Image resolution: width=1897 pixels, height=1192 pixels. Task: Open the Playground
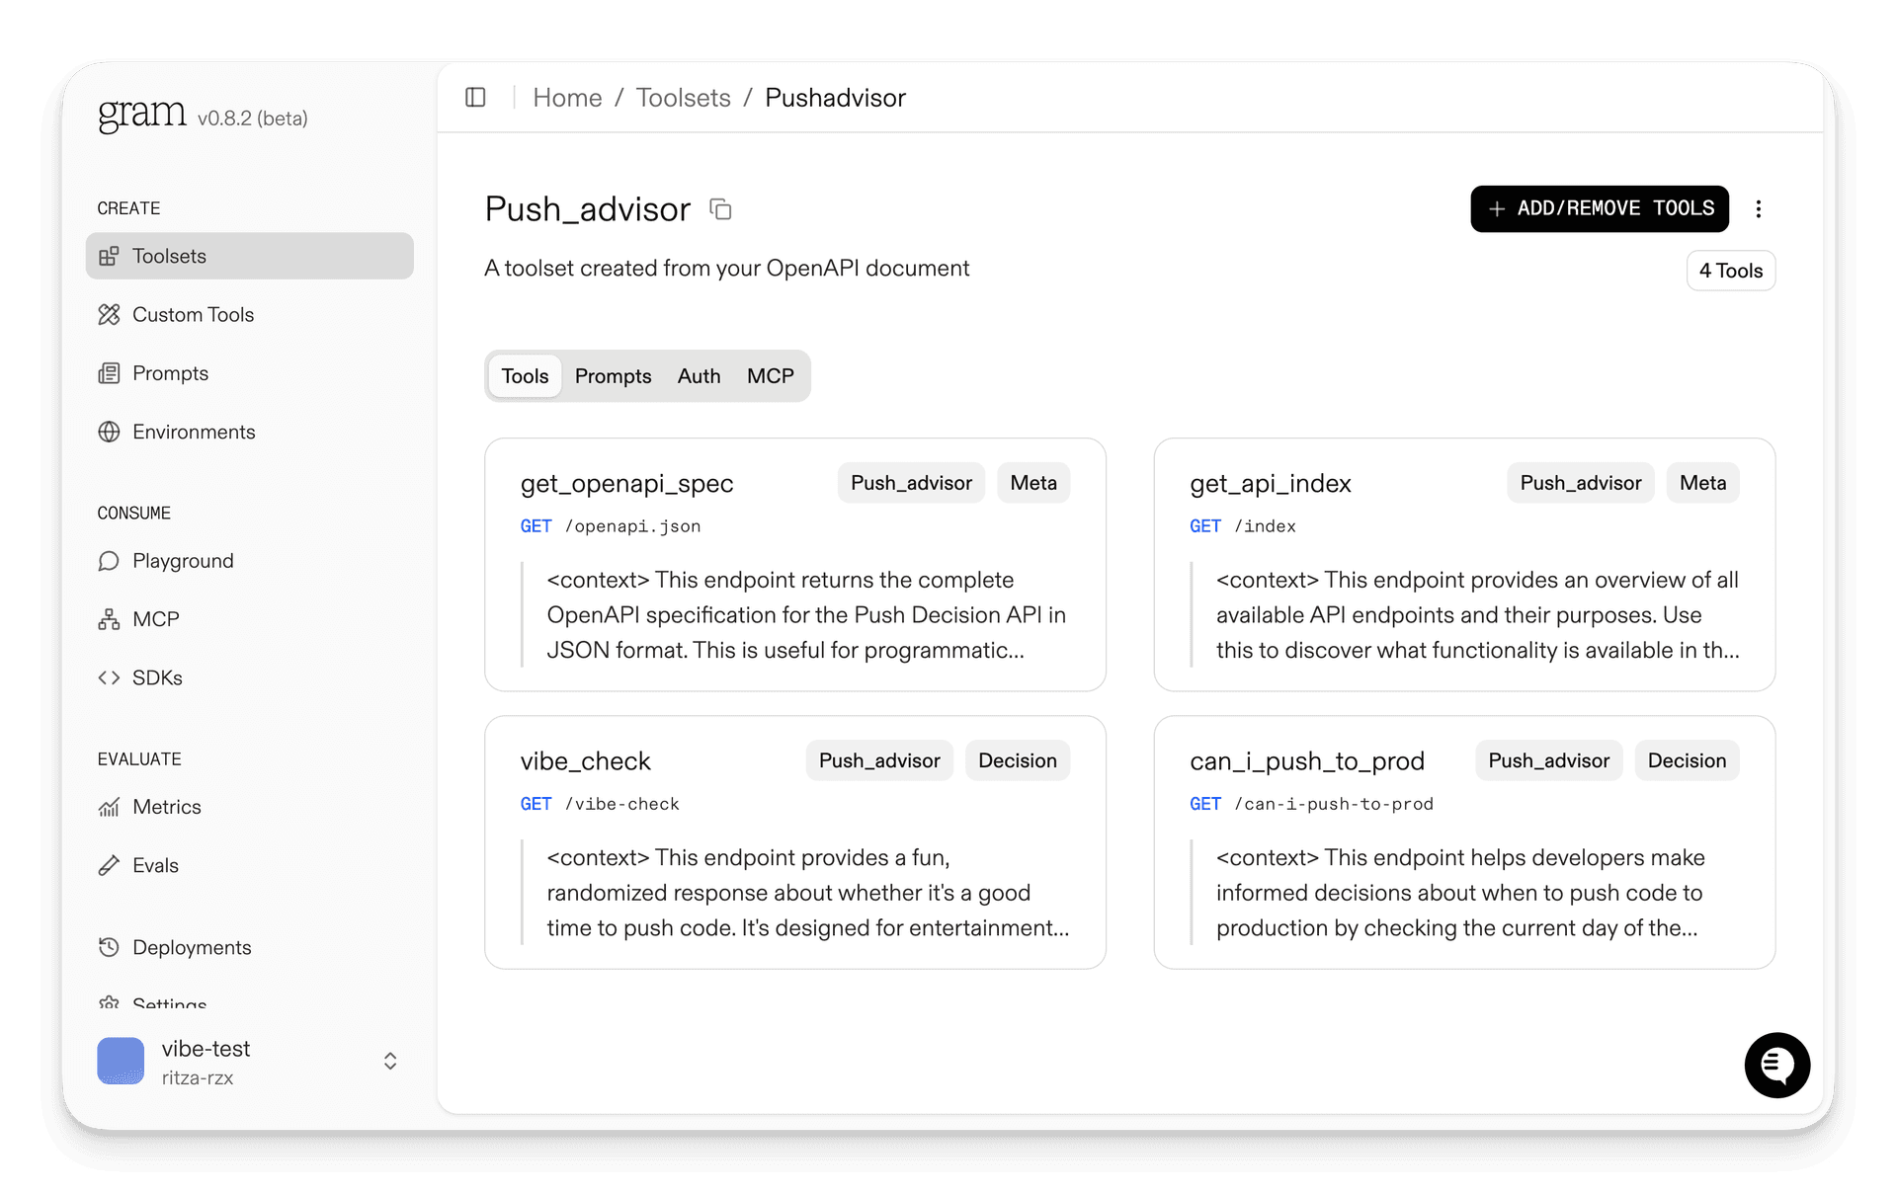click(182, 560)
